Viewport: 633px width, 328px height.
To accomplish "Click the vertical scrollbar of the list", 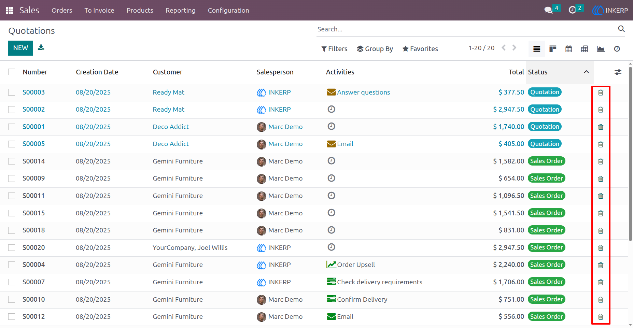I will [x=631, y=154].
